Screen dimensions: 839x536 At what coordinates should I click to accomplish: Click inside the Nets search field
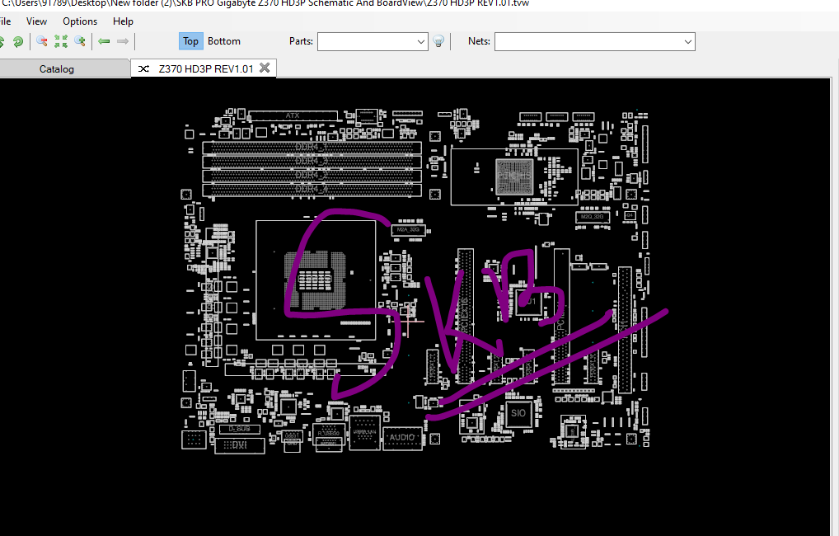[588, 42]
